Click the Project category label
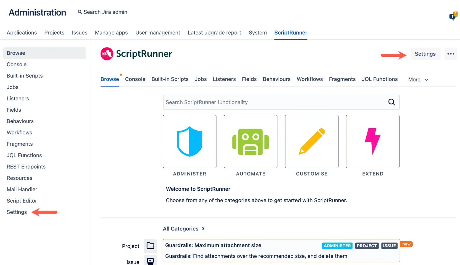 tap(131, 246)
